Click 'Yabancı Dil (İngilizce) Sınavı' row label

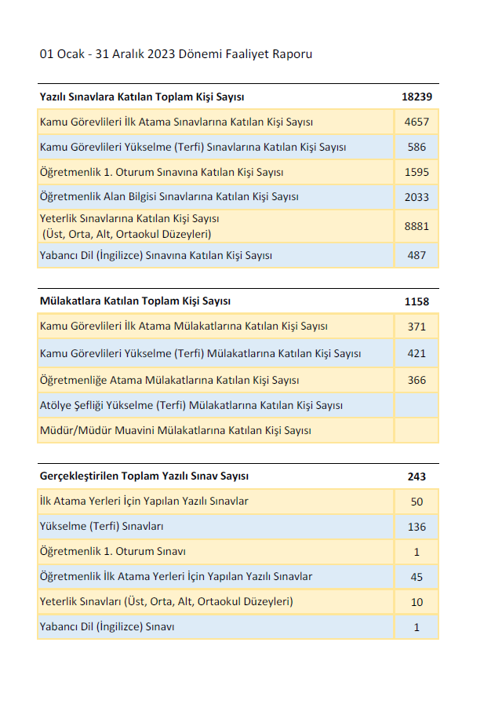click(107, 626)
